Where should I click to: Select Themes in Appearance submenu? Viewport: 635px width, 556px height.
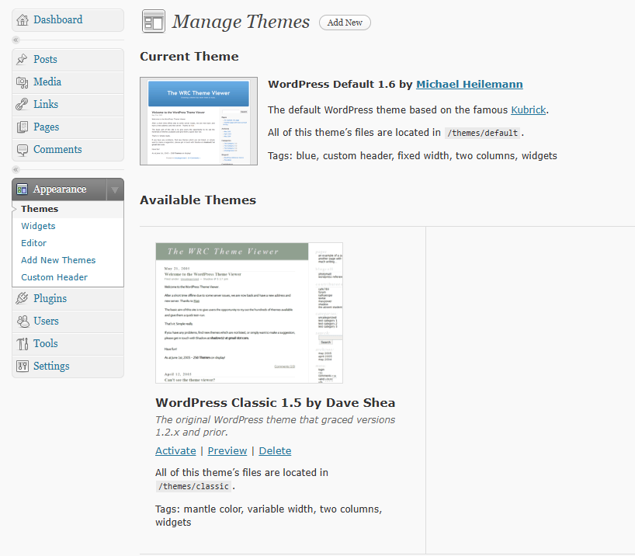click(40, 209)
